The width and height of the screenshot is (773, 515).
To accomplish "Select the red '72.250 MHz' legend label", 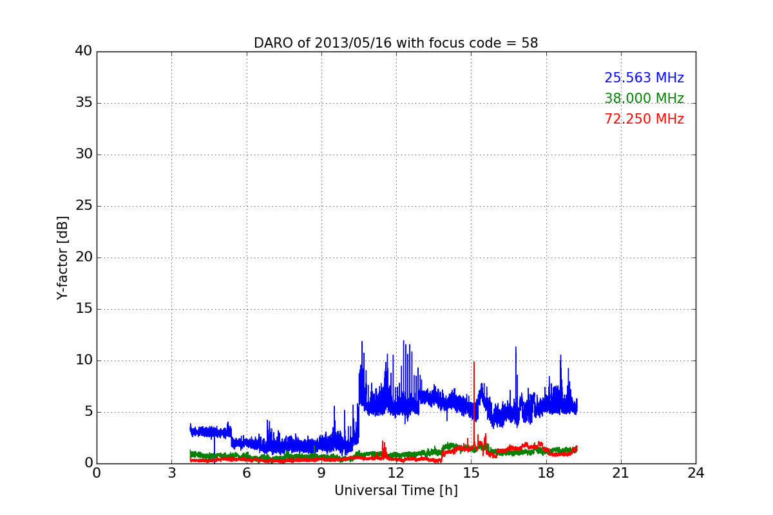I will [644, 119].
